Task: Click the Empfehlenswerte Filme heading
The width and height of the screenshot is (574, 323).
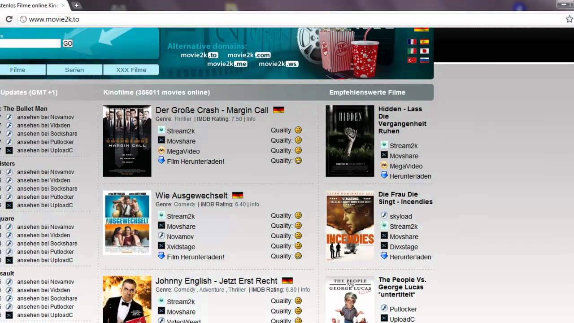Action: pyautogui.click(x=367, y=92)
